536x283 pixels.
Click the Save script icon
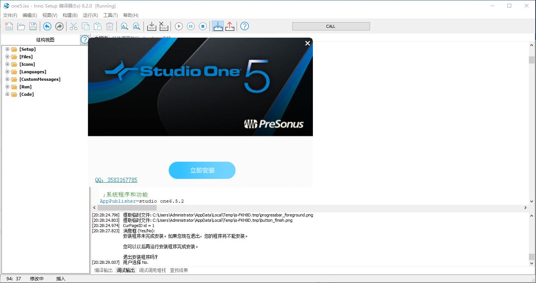coord(33,26)
